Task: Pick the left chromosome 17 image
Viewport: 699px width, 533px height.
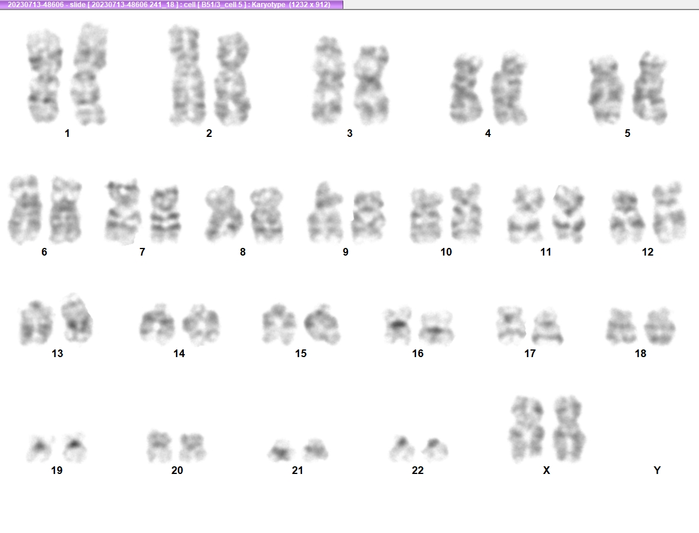Action: [x=511, y=325]
